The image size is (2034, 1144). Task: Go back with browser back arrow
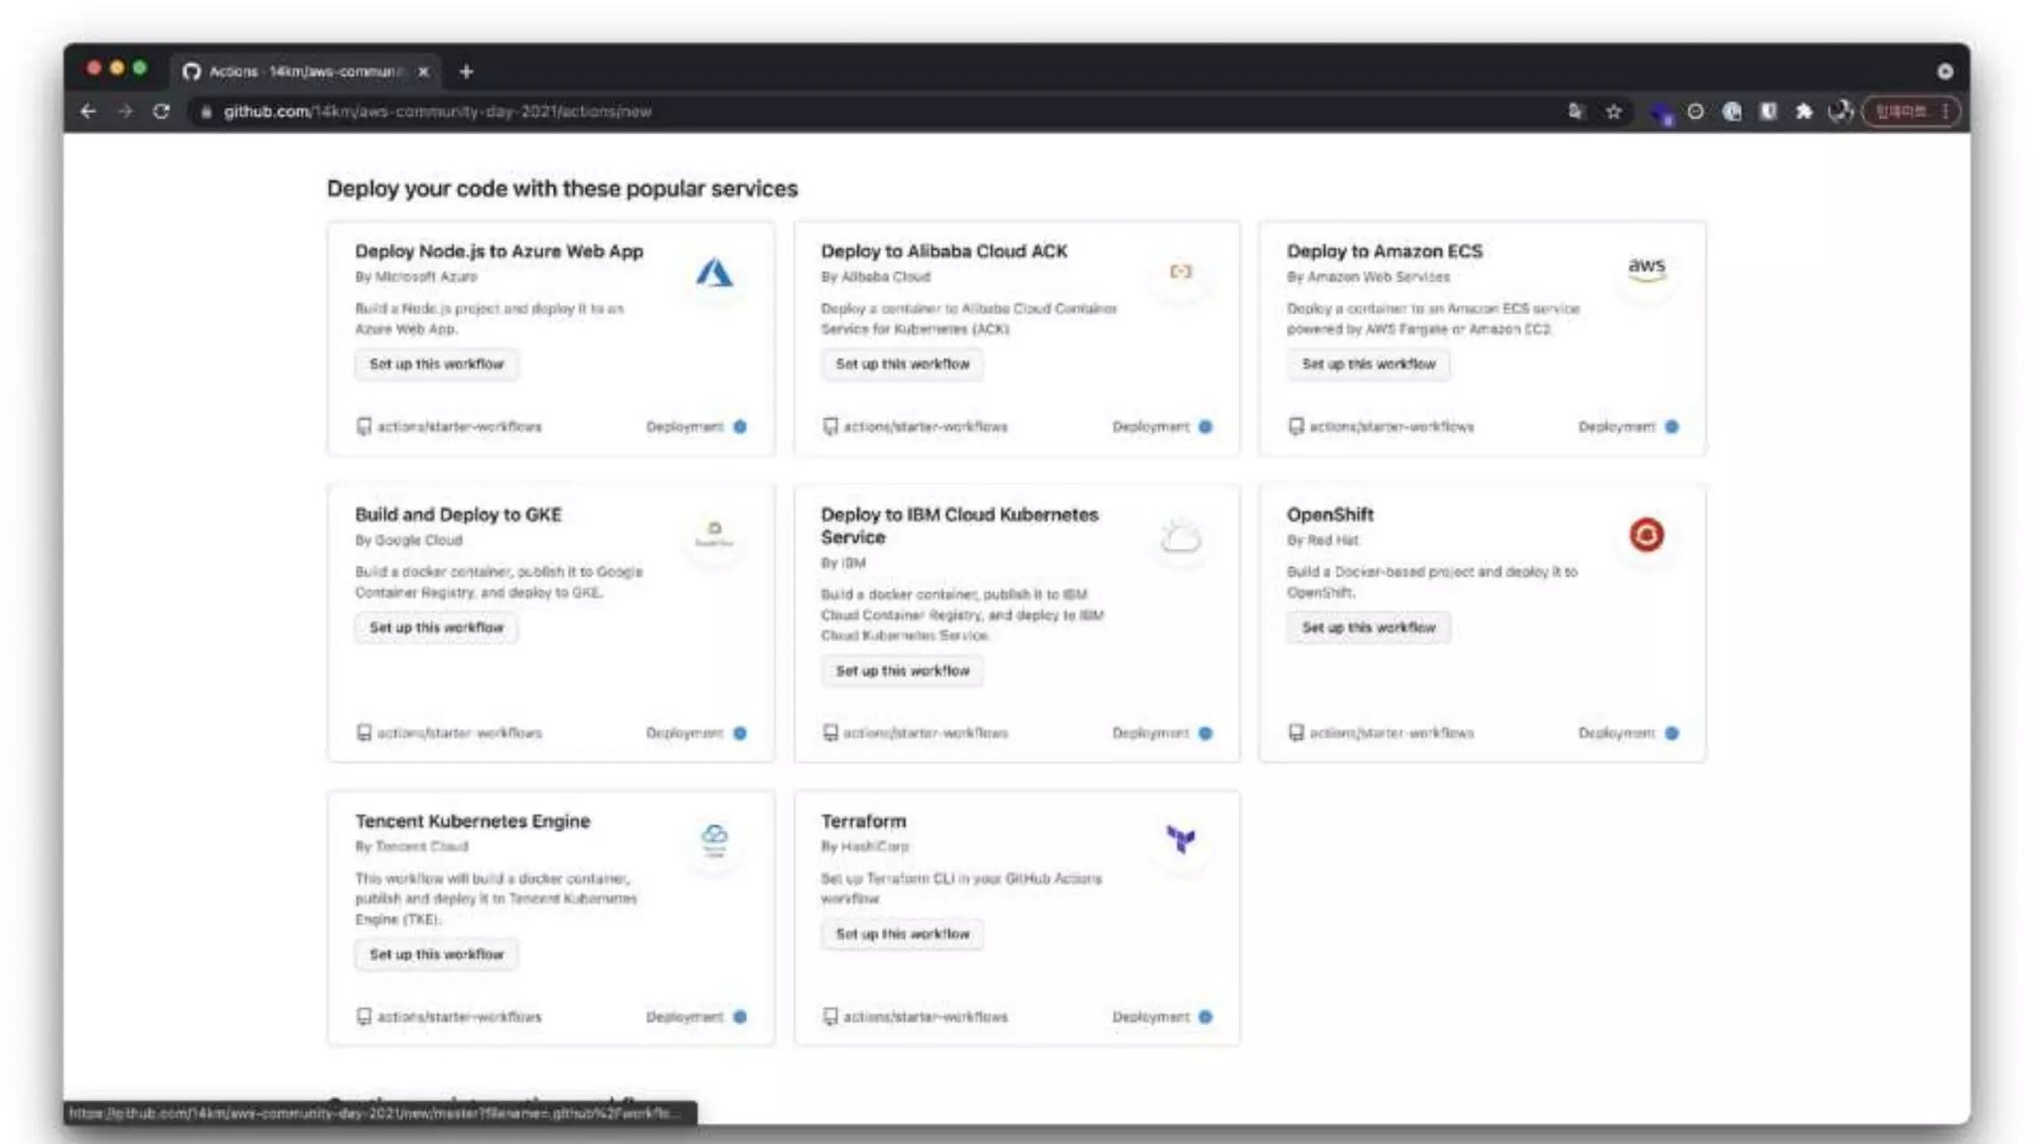point(88,111)
